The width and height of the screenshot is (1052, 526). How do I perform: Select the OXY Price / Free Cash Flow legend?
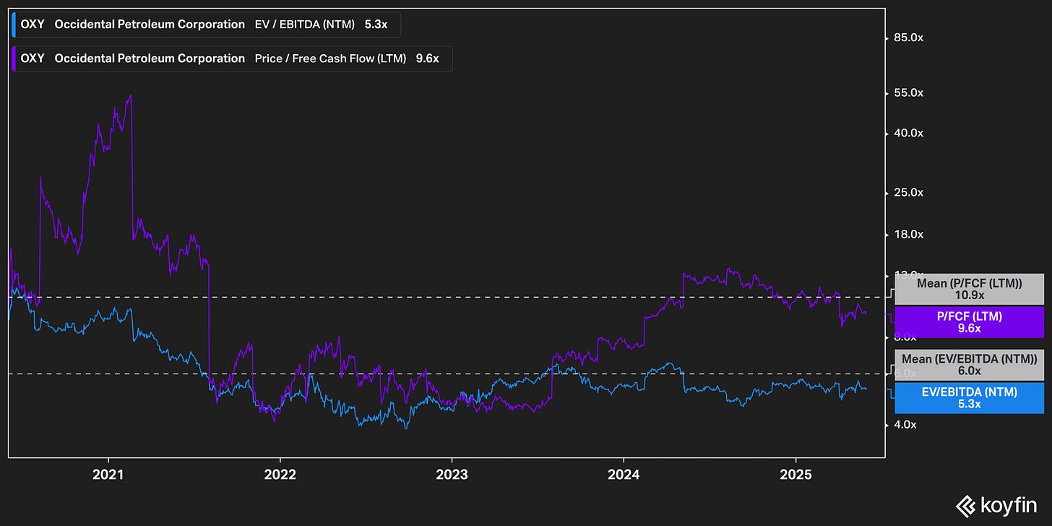[x=232, y=59]
